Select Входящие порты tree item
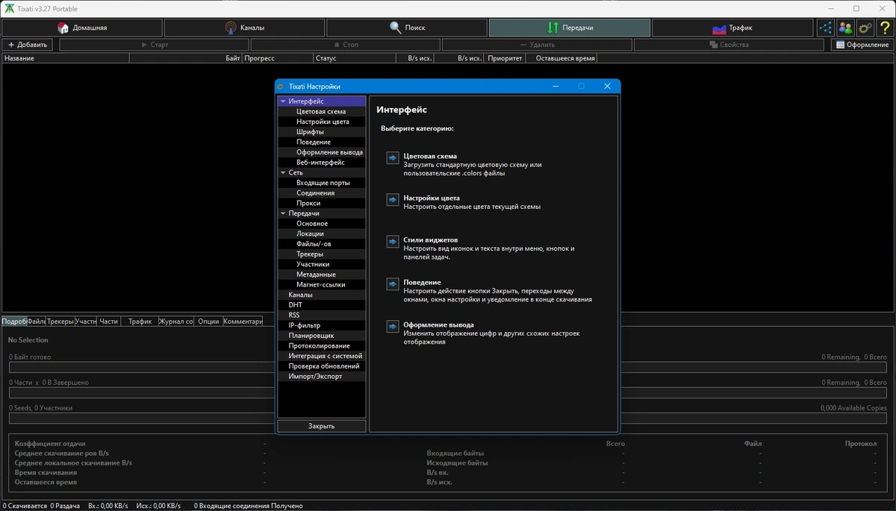The width and height of the screenshot is (896, 511). pyautogui.click(x=323, y=183)
